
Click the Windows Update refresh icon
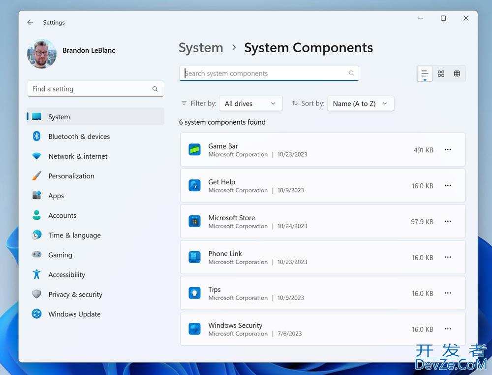(37, 314)
